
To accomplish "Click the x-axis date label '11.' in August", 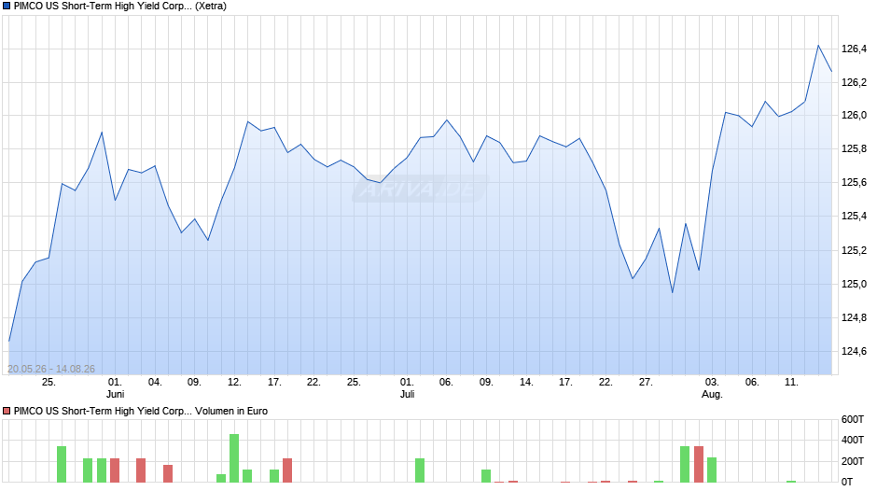I will (791, 383).
